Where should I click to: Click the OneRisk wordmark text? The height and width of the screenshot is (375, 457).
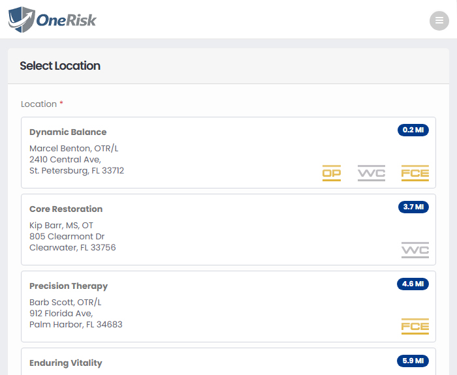coord(66,20)
